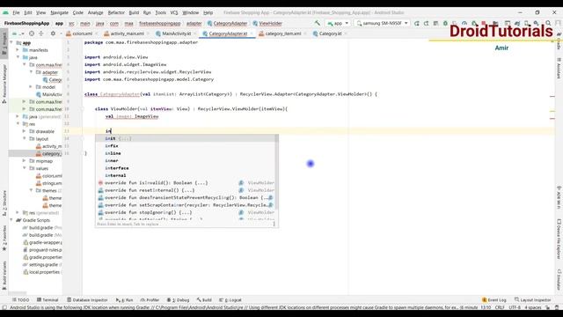Collapse the adapter package
This screenshot has height=317, width=563.
[x=31, y=72]
